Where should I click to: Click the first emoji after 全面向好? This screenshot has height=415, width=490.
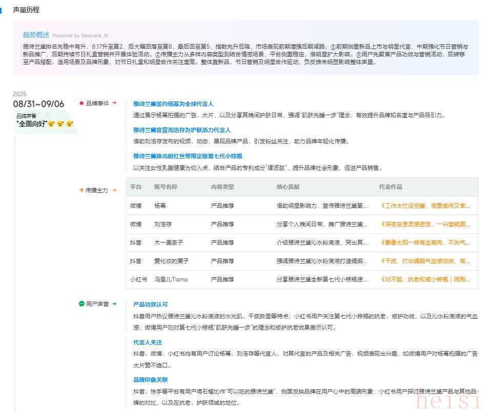(x=51, y=124)
